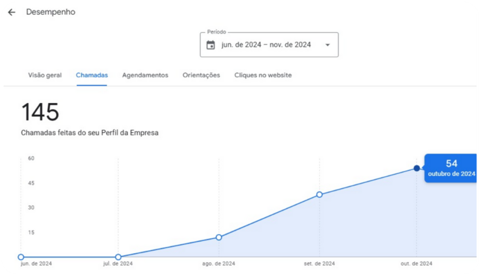
Task: Click the out. de 2024 axis label
Action: pos(416,264)
